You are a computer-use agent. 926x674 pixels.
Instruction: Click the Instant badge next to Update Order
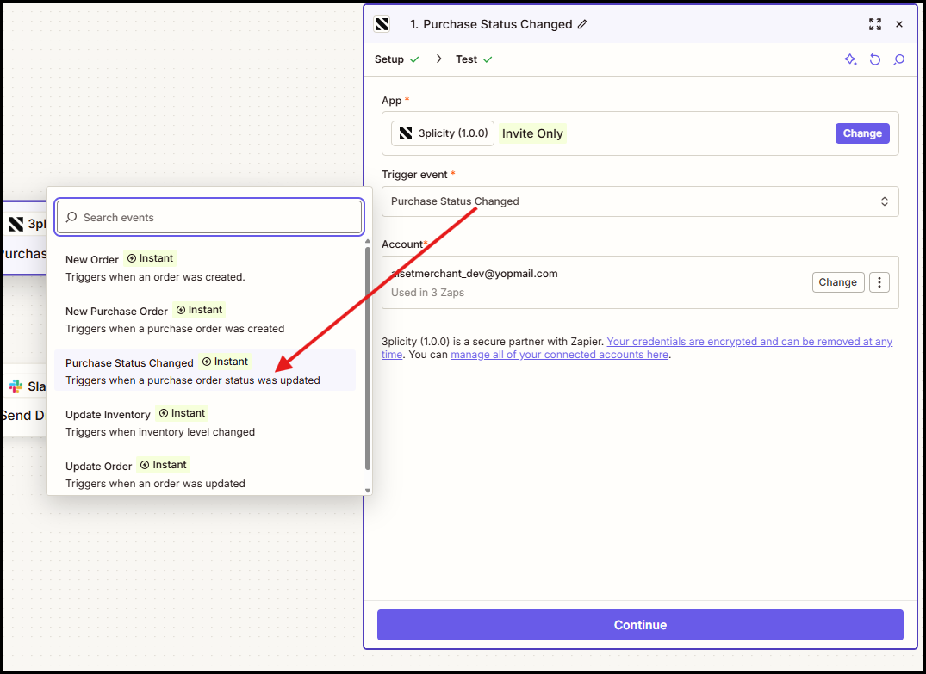164,465
